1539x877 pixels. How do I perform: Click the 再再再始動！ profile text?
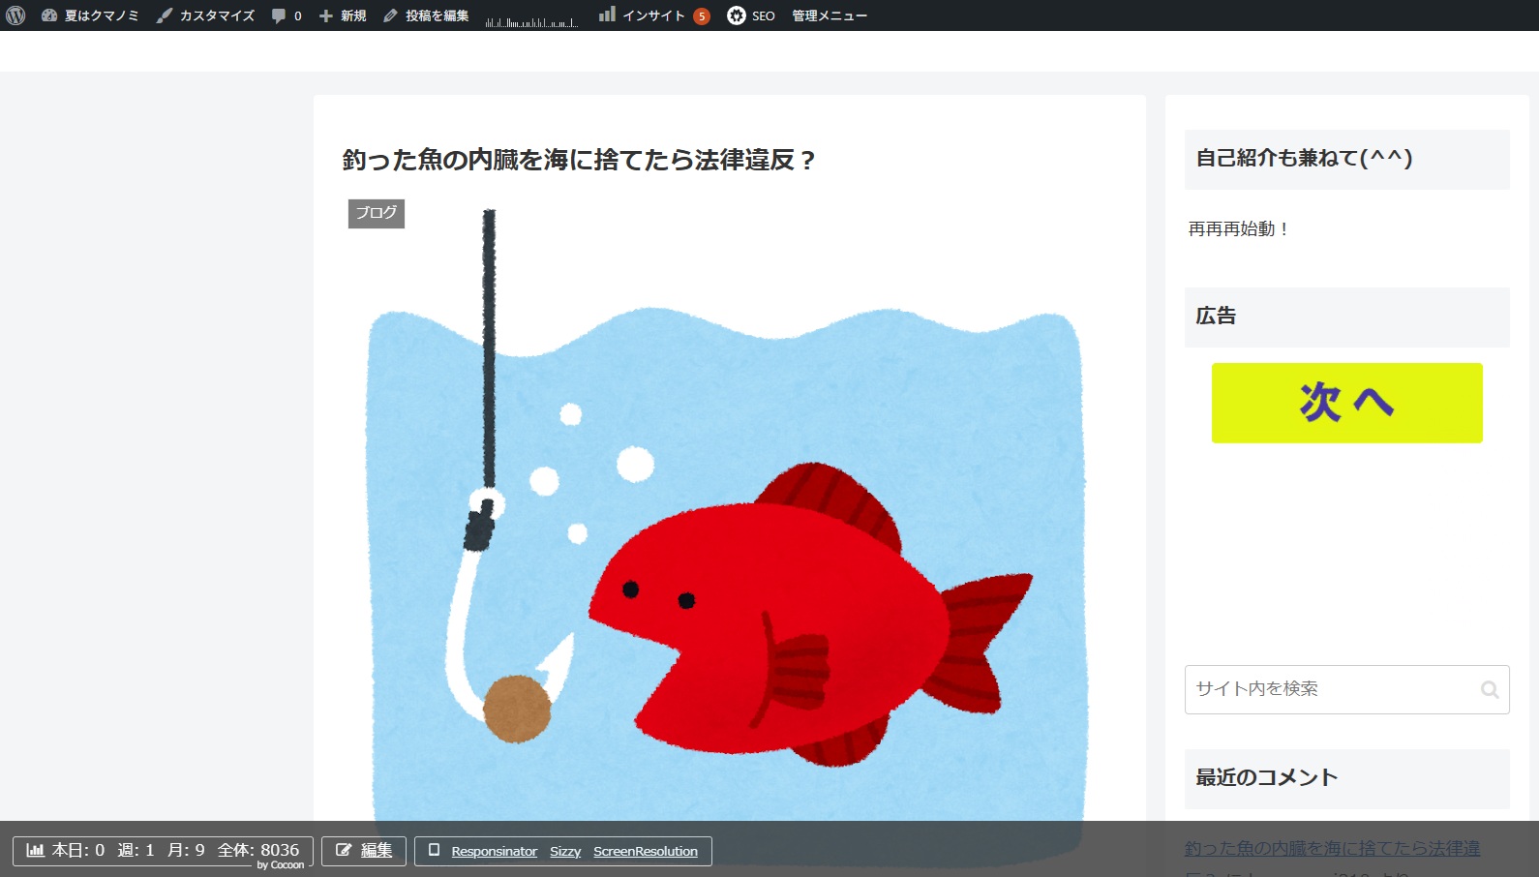coord(1239,229)
